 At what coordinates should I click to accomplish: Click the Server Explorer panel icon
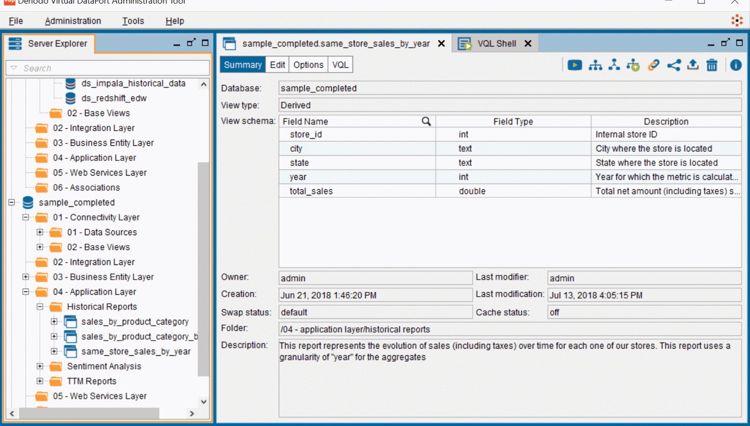(x=15, y=44)
